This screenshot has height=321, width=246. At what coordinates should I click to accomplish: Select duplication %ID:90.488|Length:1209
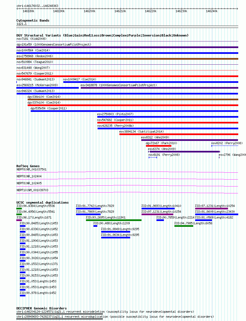112,223
